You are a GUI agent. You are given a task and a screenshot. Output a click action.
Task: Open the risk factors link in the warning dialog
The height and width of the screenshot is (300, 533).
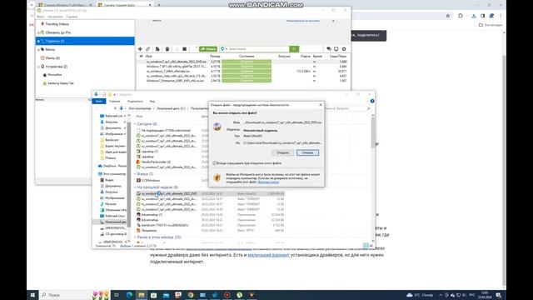pos(268,182)
